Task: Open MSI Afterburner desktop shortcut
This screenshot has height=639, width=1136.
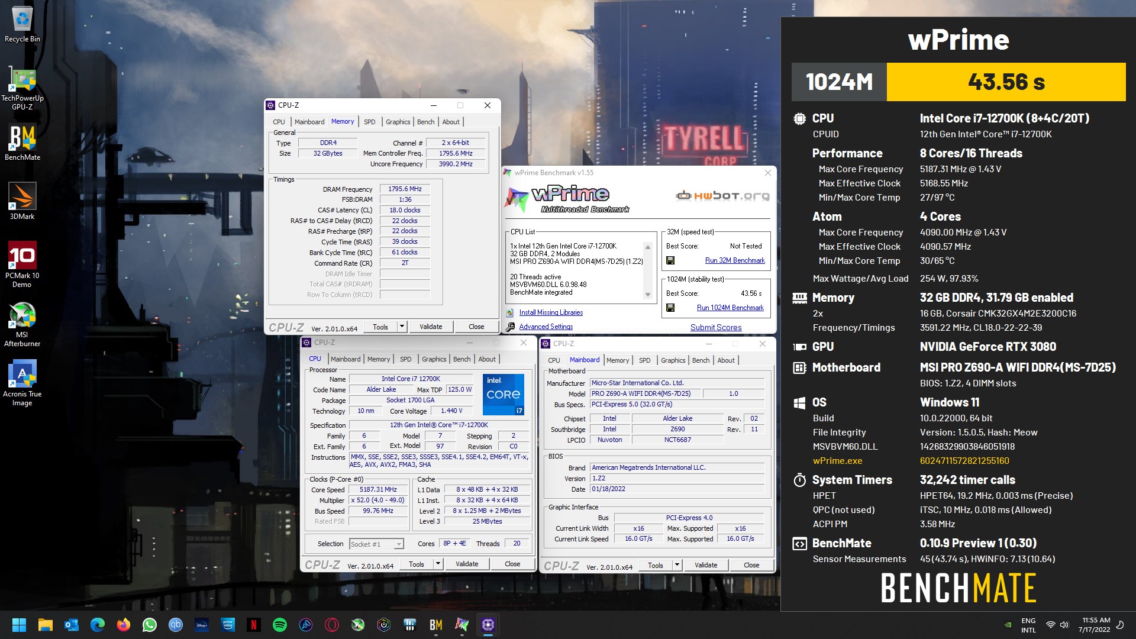Action: pos(22,324)
